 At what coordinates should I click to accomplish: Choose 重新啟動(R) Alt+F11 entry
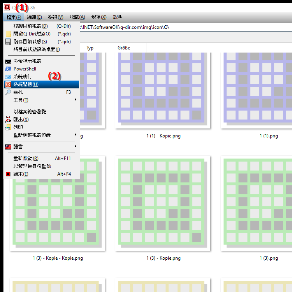pos(42,158)
